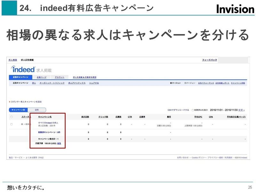The width and height of the screenshot is (256, 192).
Task: Sort by the ステータス column header
Action: point(26,117)
